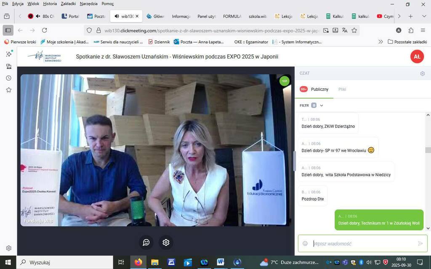Viewport: 431px width, 269px height.
Task: Open reactions button below the video
Action: pos(146,243)
